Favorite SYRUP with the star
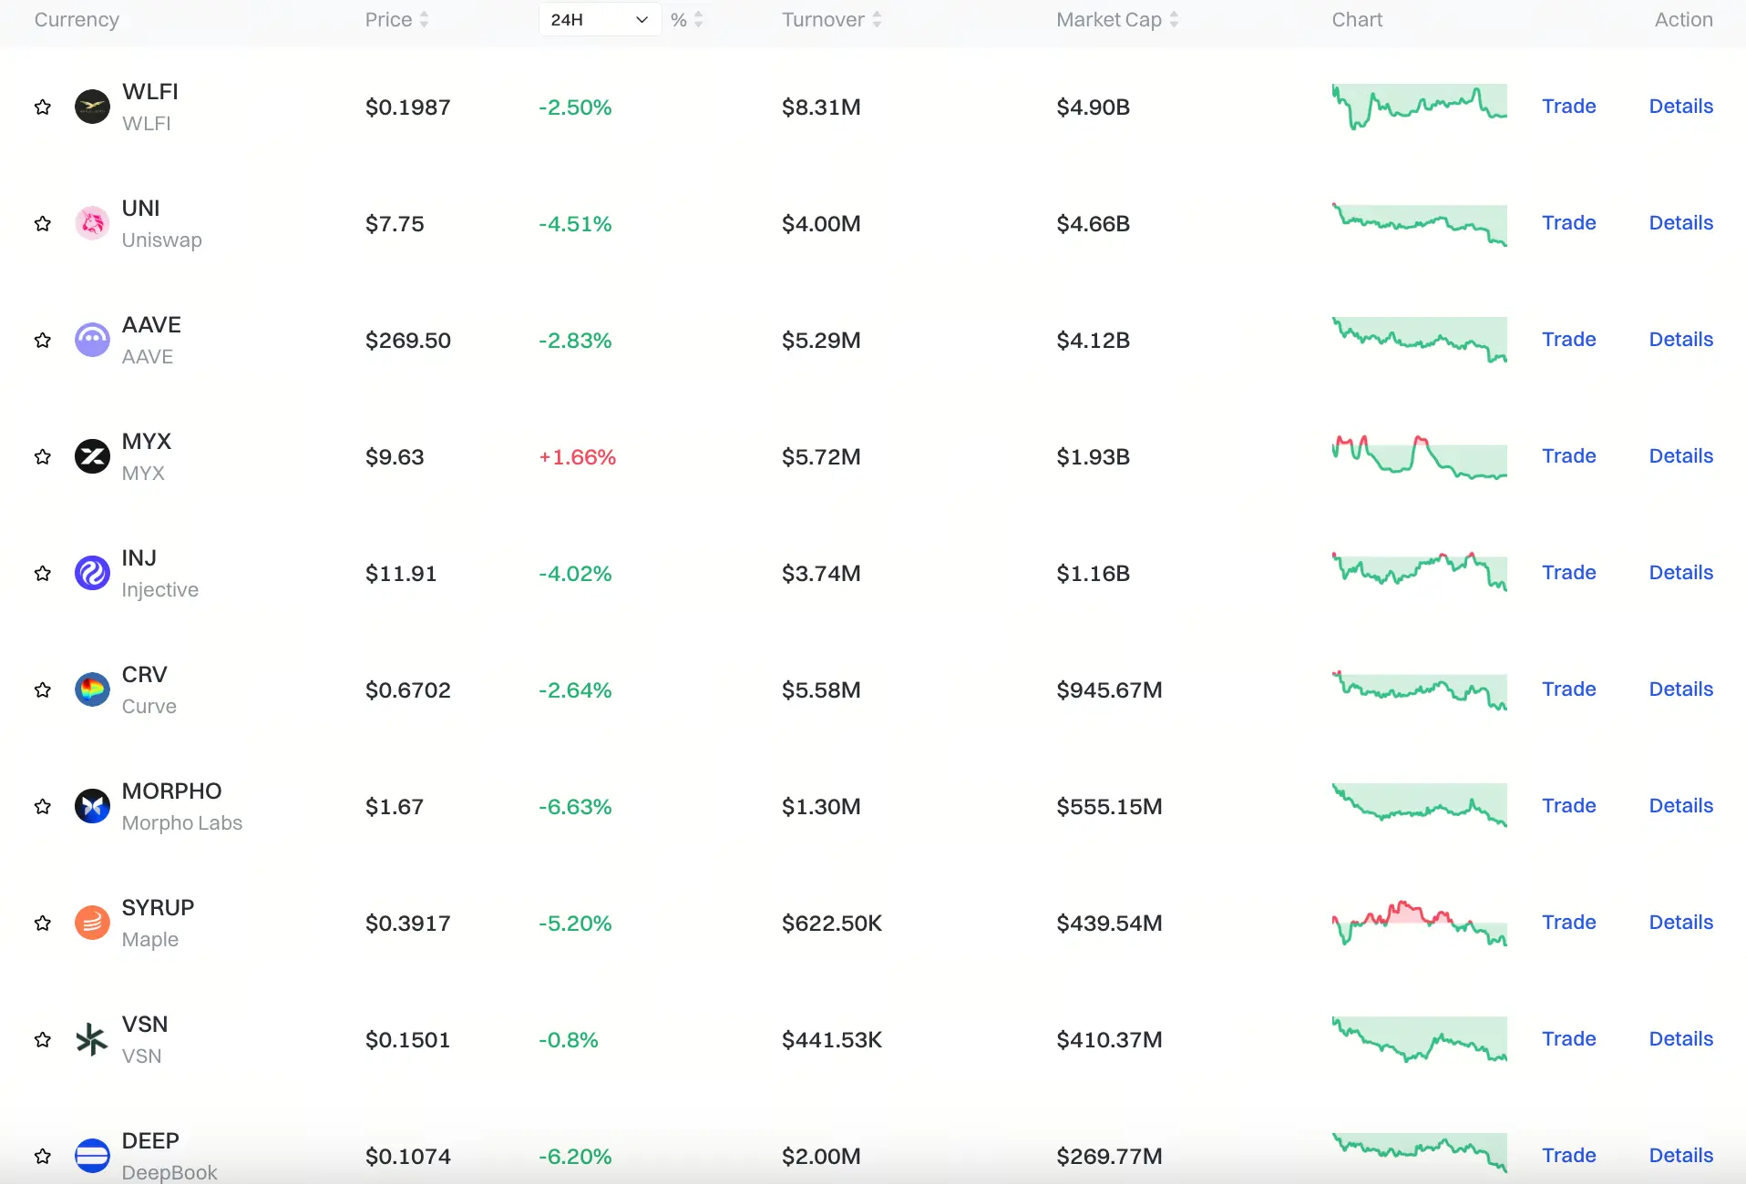1746x1184 pixels. click(43, 924)
